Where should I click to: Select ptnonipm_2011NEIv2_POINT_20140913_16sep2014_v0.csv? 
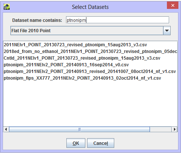90,65
